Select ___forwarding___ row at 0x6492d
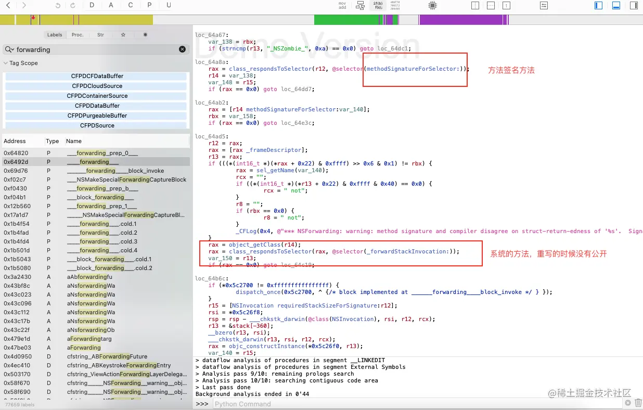643x410 pixels. (96, 162)
